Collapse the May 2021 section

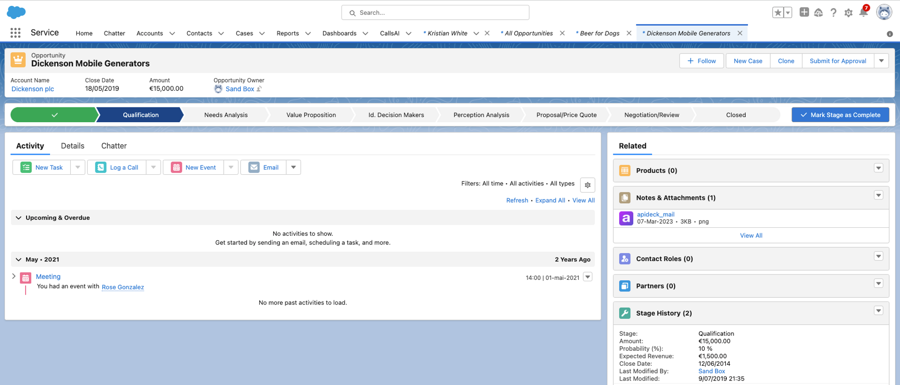click(x=18, y=260)
